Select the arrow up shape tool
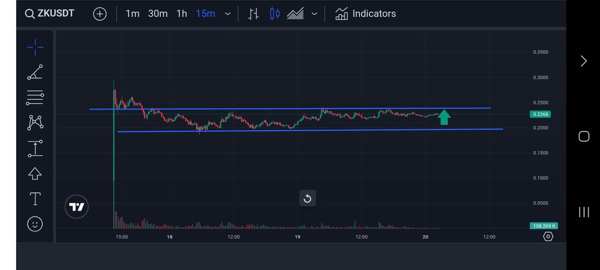This screenshot has height=270, width=600. pos(35,173)
